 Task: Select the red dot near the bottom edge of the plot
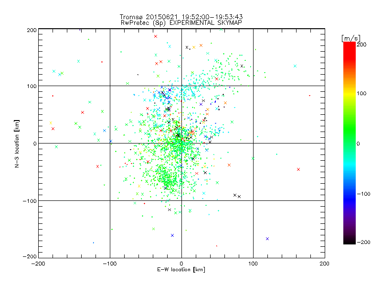[x=217, y=246]
